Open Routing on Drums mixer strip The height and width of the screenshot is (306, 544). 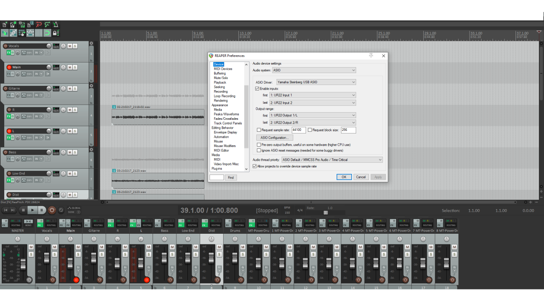click(239, 223)
